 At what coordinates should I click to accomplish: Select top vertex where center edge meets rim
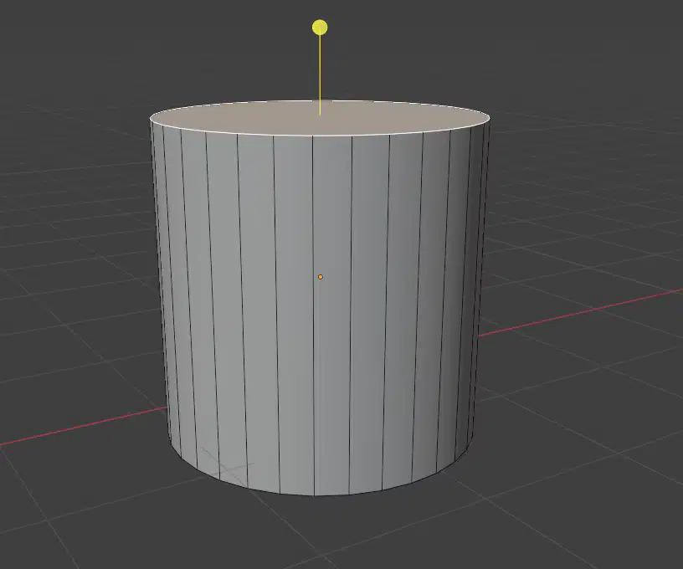312,136
